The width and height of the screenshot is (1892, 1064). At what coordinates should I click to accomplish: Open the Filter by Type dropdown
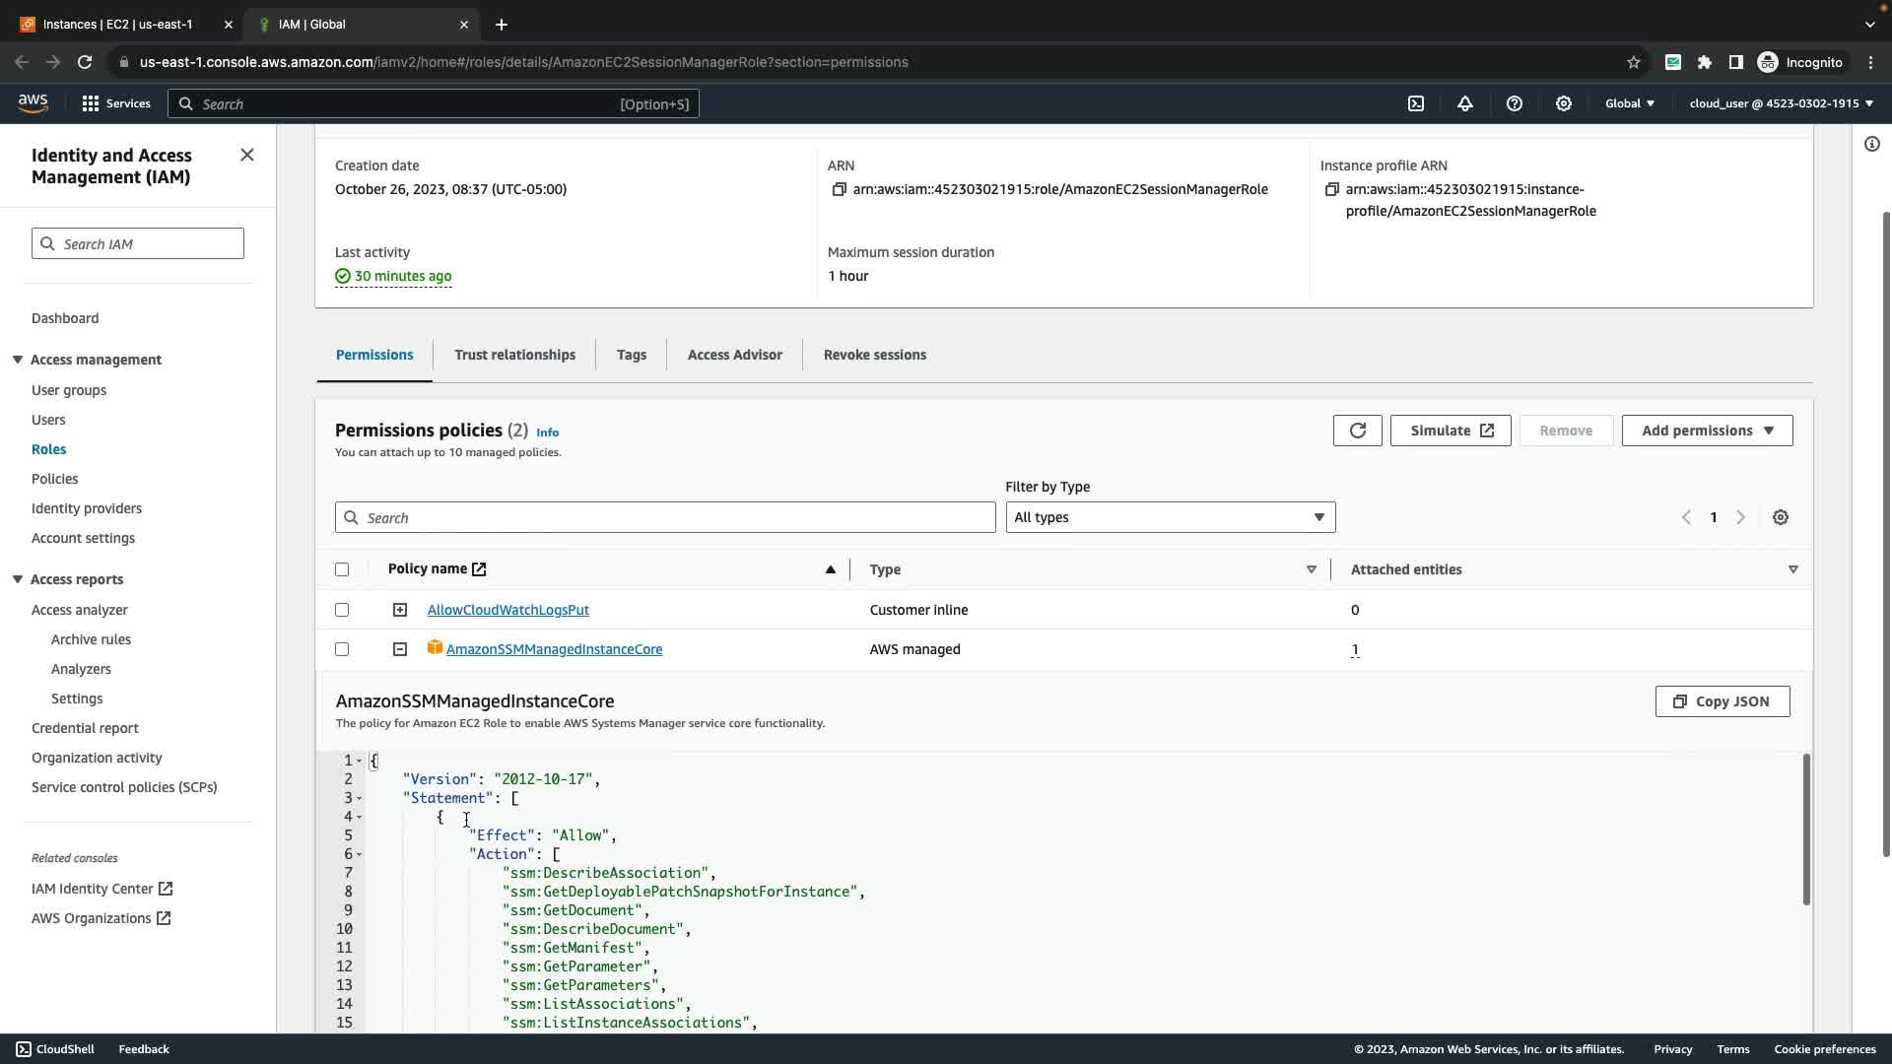pos(1170,517)
